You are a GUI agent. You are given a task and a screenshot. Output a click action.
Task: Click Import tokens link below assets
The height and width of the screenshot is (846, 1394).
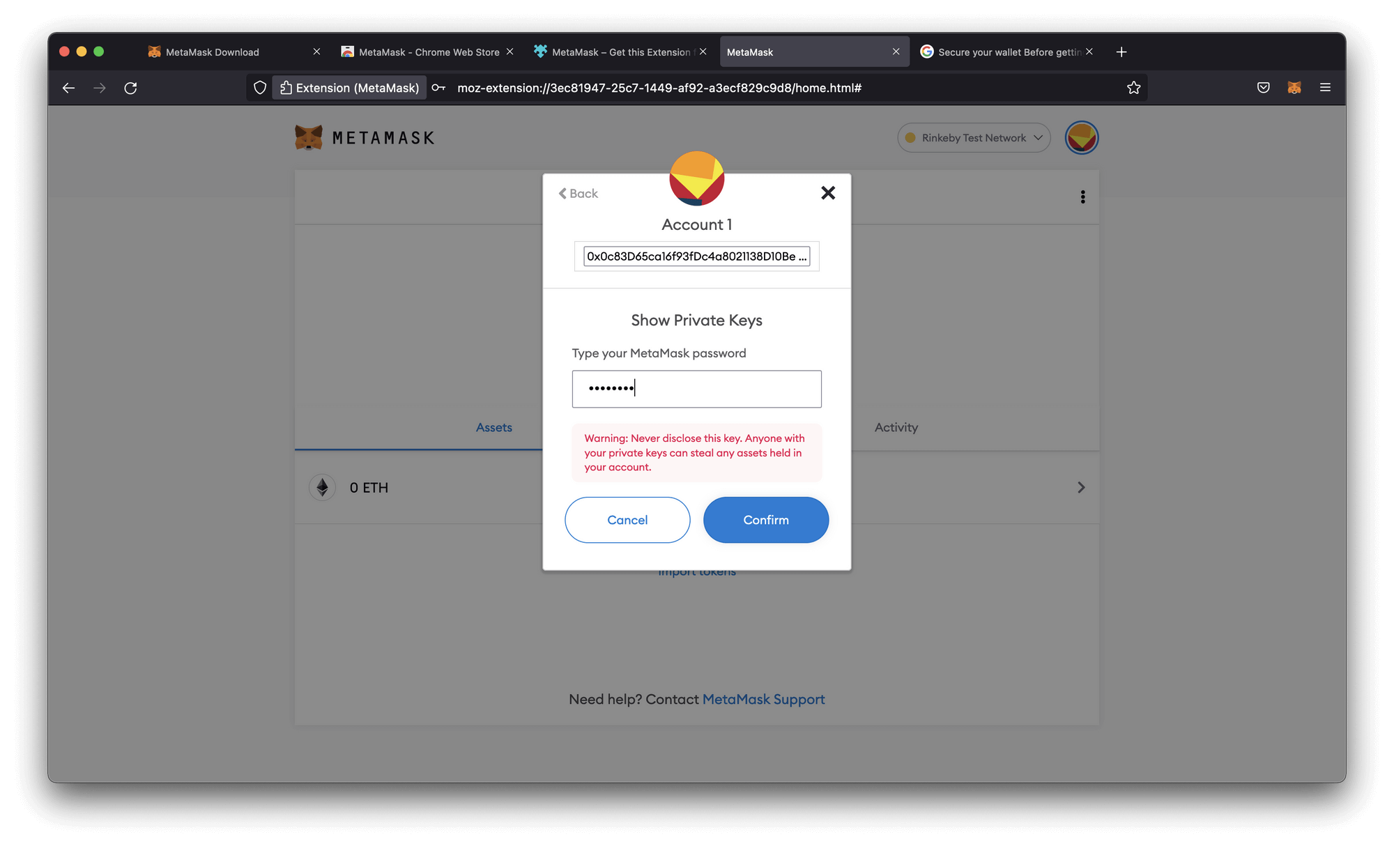click(x=697, y=571)
